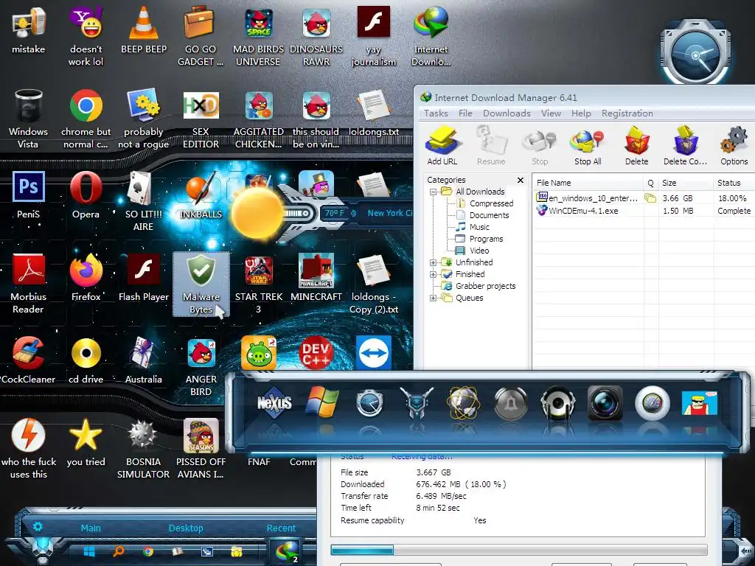Open the Downloads menu
This screenshot has width=755, height=566.
(507, 113)
